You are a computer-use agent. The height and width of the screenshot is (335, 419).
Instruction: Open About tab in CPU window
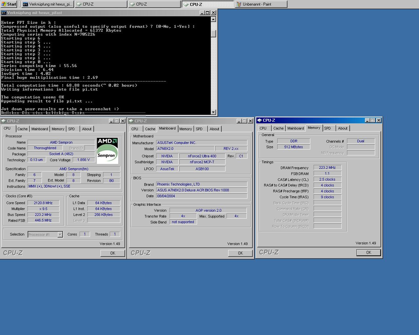click(87, 129)
